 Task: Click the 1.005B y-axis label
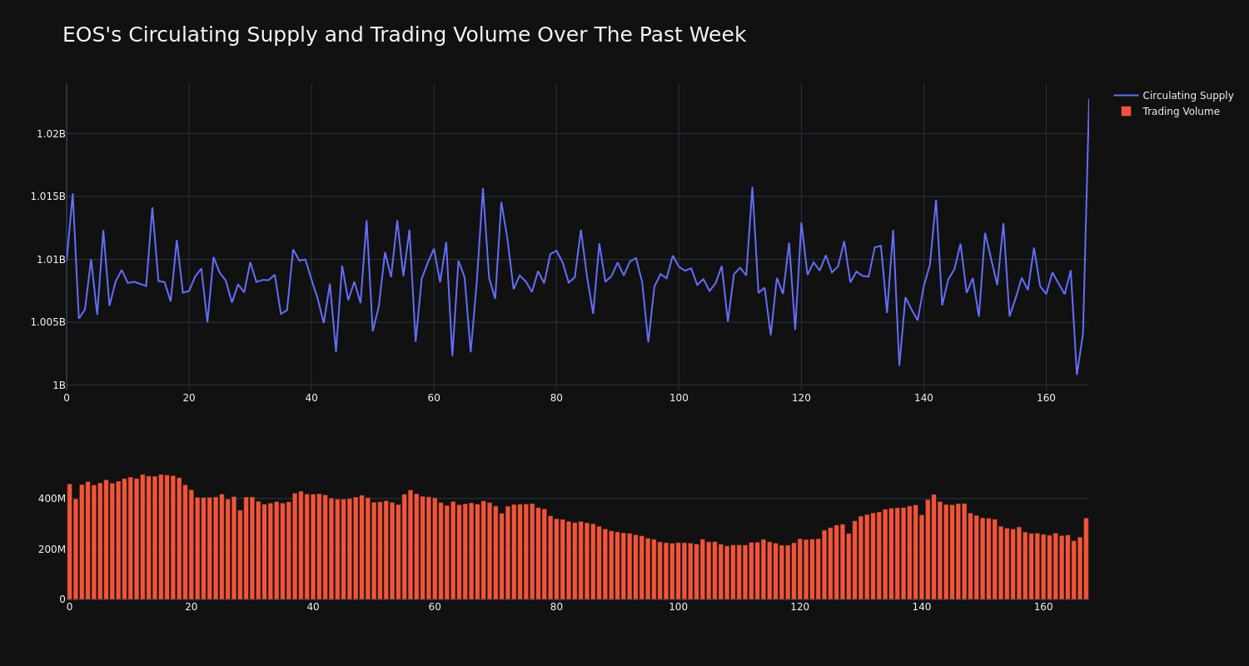47,322
